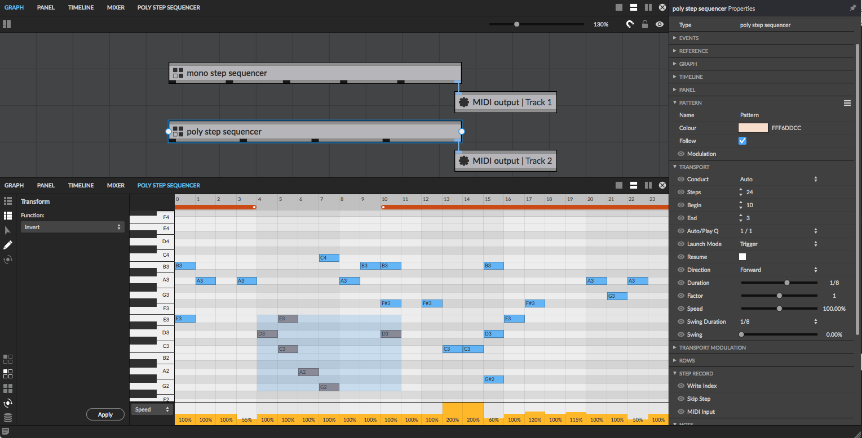Open the Function dropdown showing Invert
Image resolution: width=862 pixels, height=438 pixels.
[73, 227]
